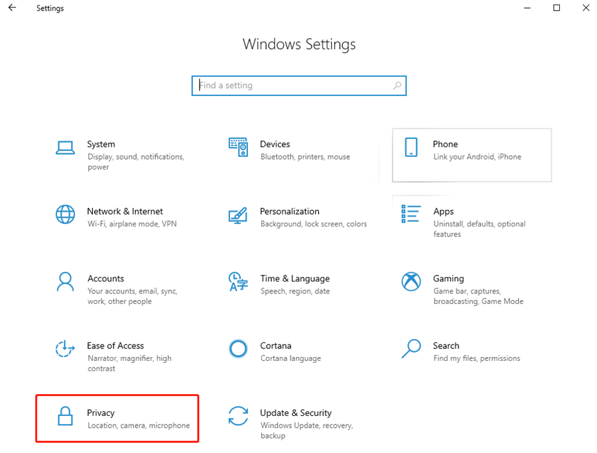Click the Personalization paintbrush icon
Screen dimensions: 597x453
click(238, 215)
